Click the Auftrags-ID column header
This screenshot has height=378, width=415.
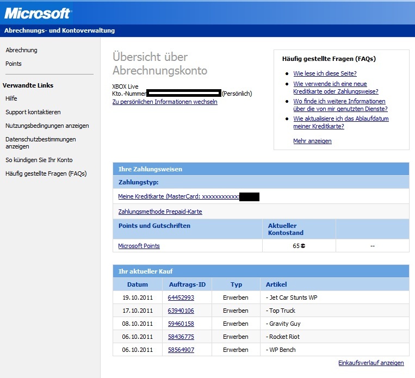click(x=187, y=284)
